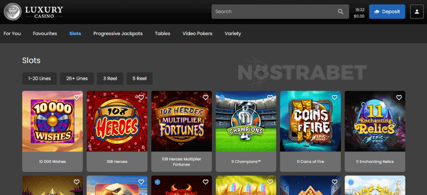
Task: Click the "11 Champions™" title label
Action: coord(246,161)
